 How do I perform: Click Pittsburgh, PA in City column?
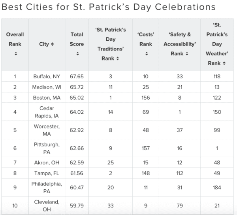47,148
